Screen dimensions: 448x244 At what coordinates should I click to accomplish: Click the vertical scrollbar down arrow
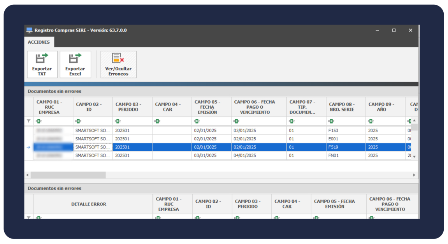(414, 156)
